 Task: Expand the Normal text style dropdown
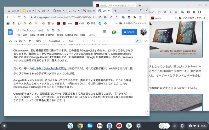pos(56,41)
